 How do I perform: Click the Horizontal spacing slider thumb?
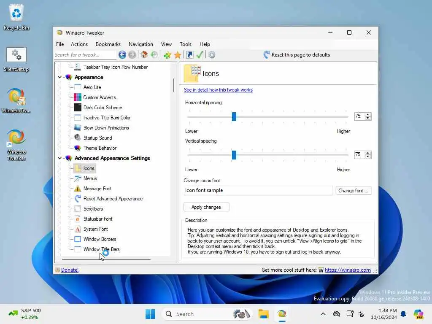234,116
